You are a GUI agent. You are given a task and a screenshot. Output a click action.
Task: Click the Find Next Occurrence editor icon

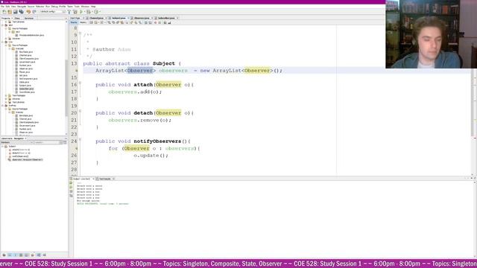point(118,22)
